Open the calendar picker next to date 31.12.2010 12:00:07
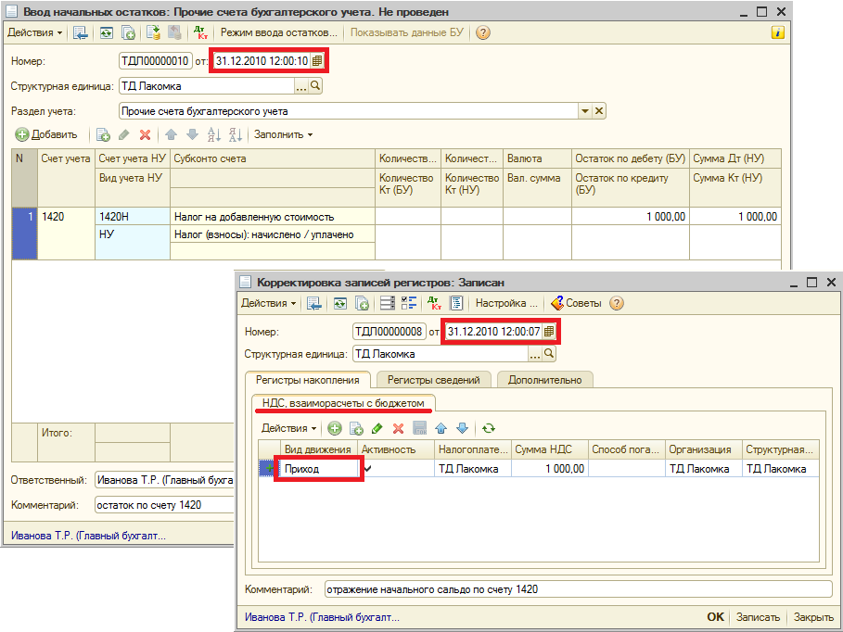Viewport: 843px width, 632px height. 549,331
